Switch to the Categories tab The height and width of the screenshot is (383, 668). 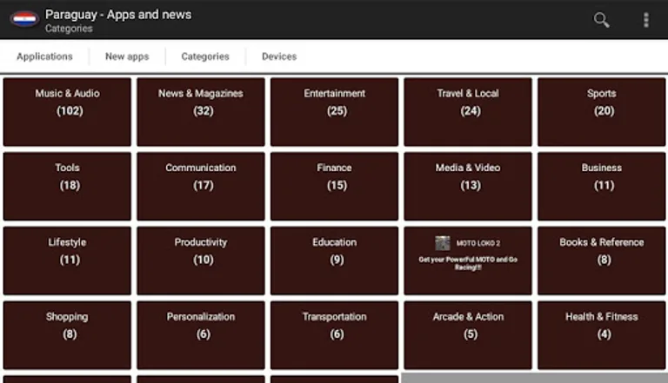(x=205, y=56)
